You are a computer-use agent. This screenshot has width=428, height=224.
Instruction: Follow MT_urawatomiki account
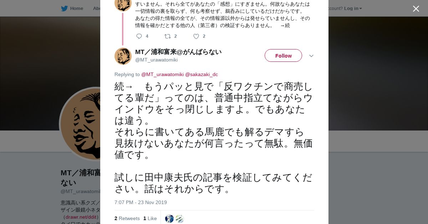pyautogui.click(x=283, y=56)
